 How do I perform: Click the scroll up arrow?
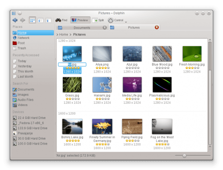click(210, 40)
